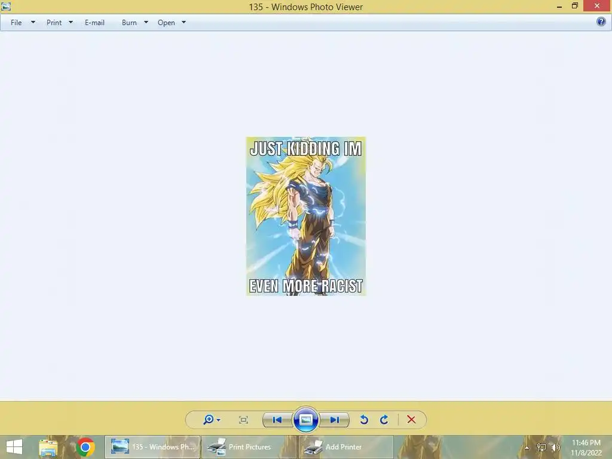
Task: Click the displayed photo in the viewer
Action: click(x=306, y=216)
